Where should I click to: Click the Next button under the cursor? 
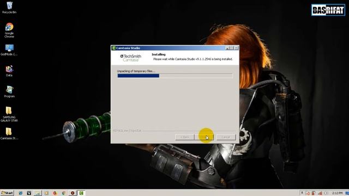(204, 137)
